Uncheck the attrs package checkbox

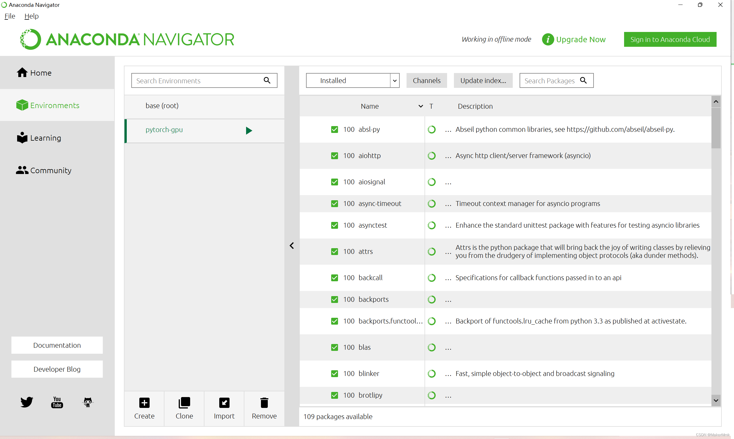coord(334,252)
